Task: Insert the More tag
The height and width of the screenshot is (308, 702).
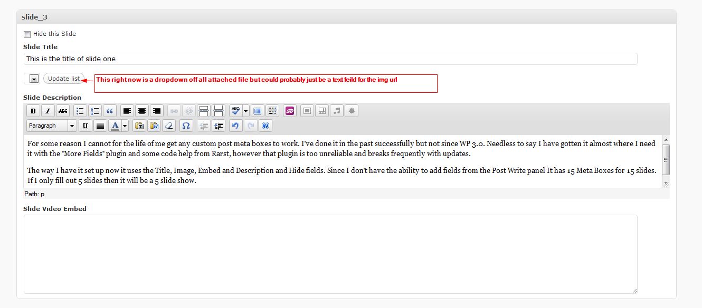Action: [x=203, y=111]
